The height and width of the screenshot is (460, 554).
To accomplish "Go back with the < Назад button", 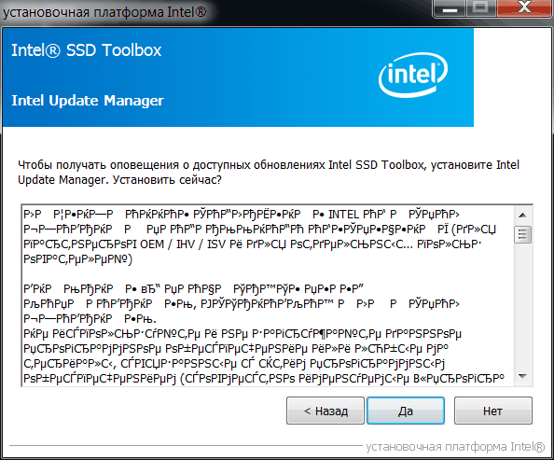I will point(325,411).
